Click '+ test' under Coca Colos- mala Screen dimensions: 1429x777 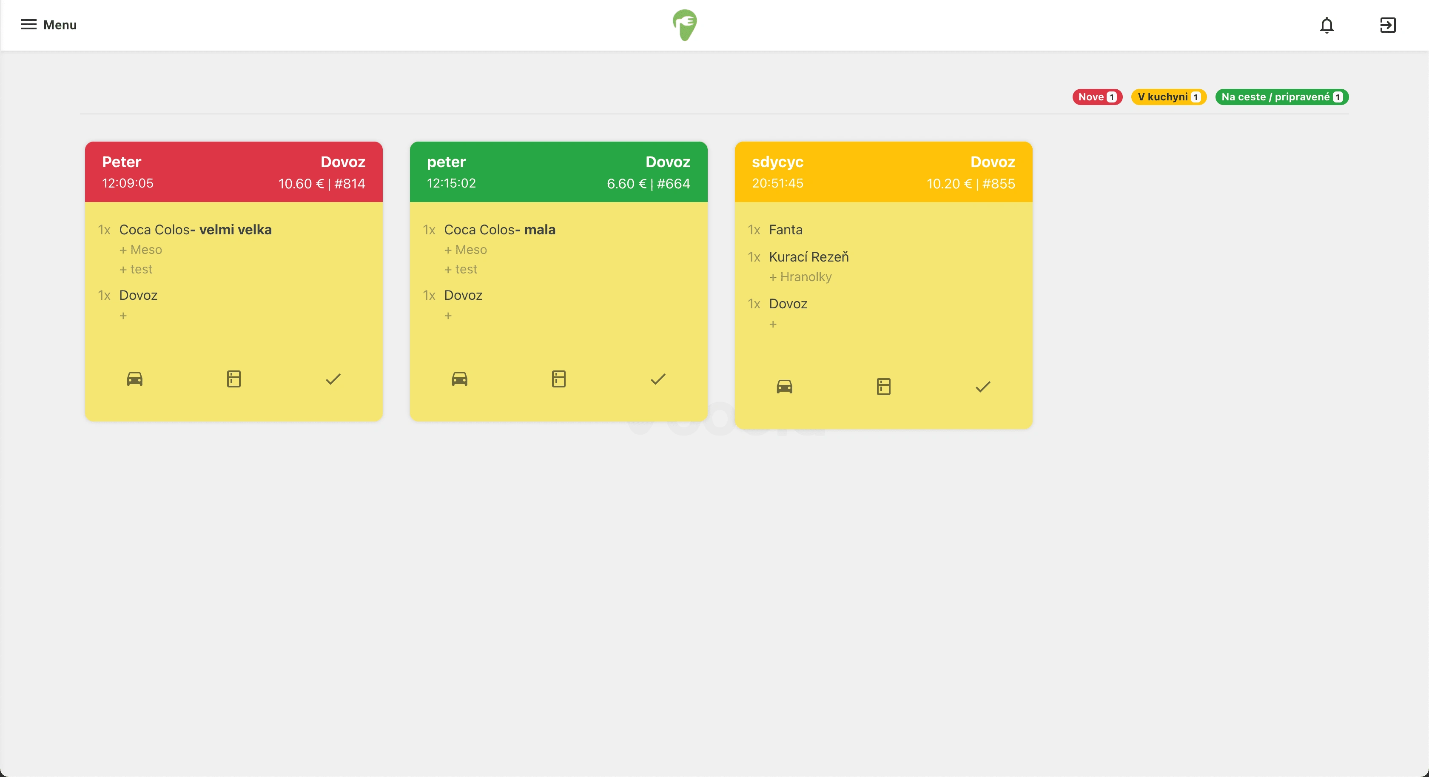461,269
